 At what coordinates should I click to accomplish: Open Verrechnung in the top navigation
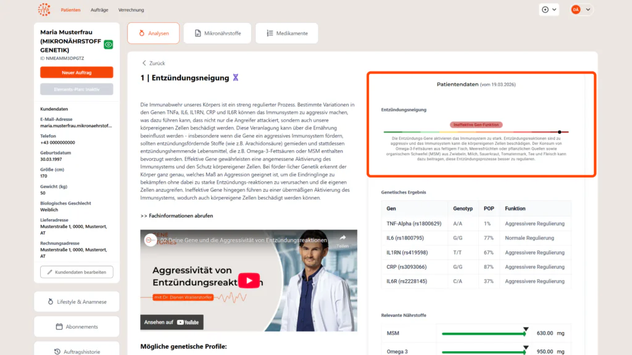coord(131,10)
